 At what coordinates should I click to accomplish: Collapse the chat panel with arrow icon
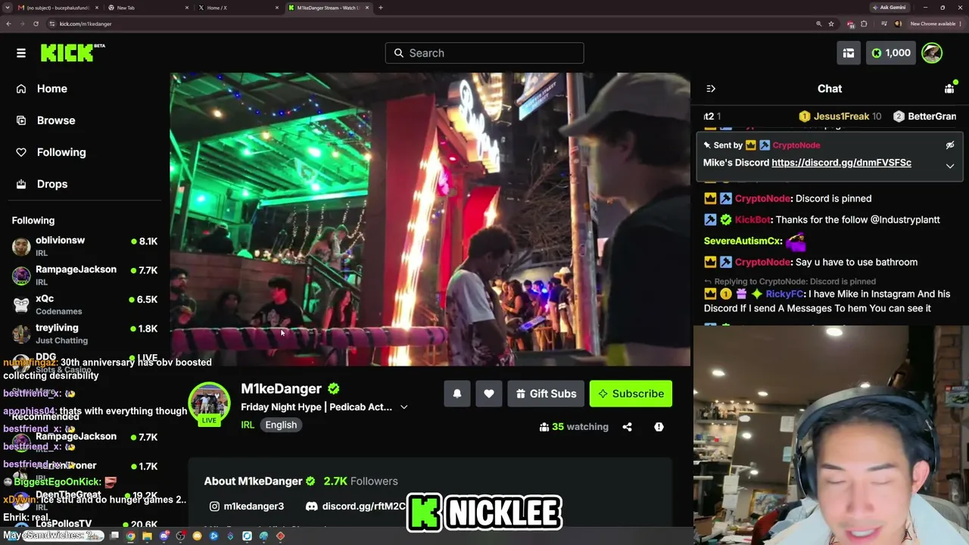(711, 89)
